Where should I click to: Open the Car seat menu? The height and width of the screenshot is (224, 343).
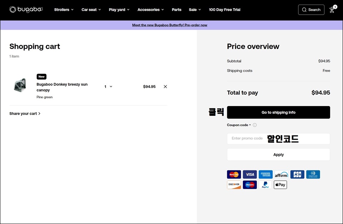point(91,10)
